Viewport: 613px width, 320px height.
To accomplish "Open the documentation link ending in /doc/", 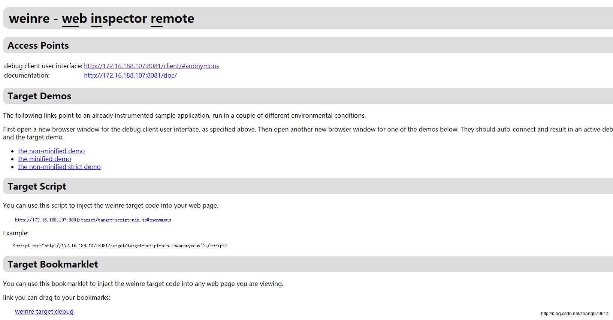I will (130, 75).
